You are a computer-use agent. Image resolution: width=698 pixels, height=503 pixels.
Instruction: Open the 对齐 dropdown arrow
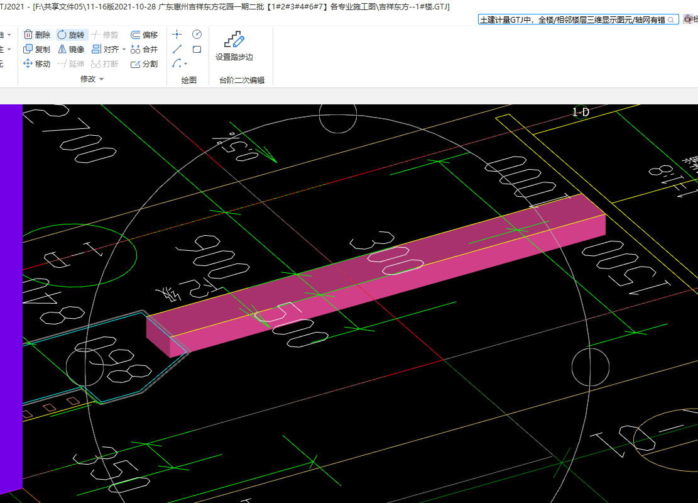[124, 50]
